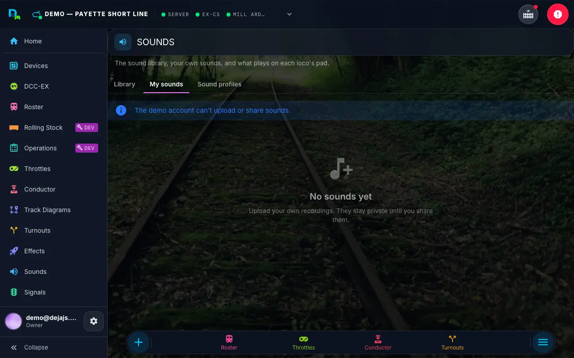
Task: Open Throttles from the bottom bar
Action: coord(304,343)
